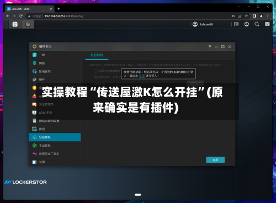Click the 偏好设定 taskbar app icon
276x203 pixels.
tap(28, 24)
